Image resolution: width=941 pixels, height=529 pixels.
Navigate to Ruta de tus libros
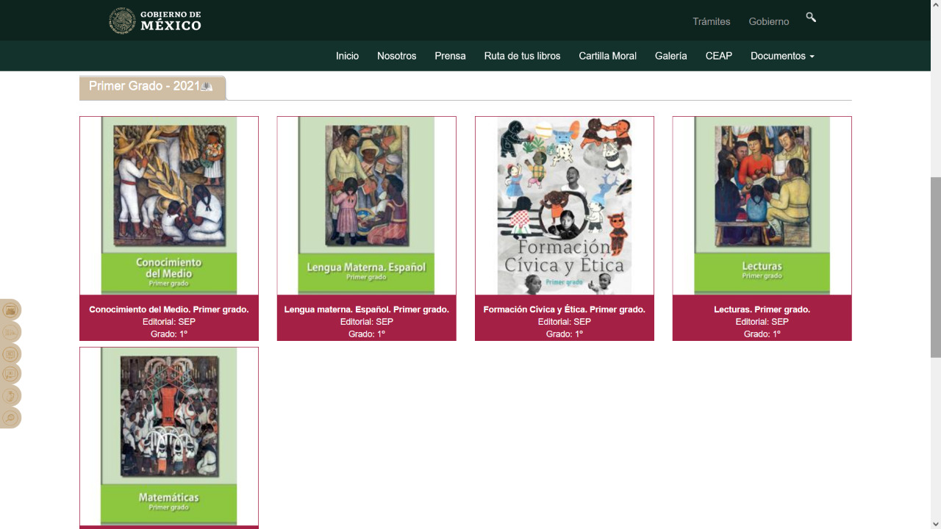[x=522, y=56]
